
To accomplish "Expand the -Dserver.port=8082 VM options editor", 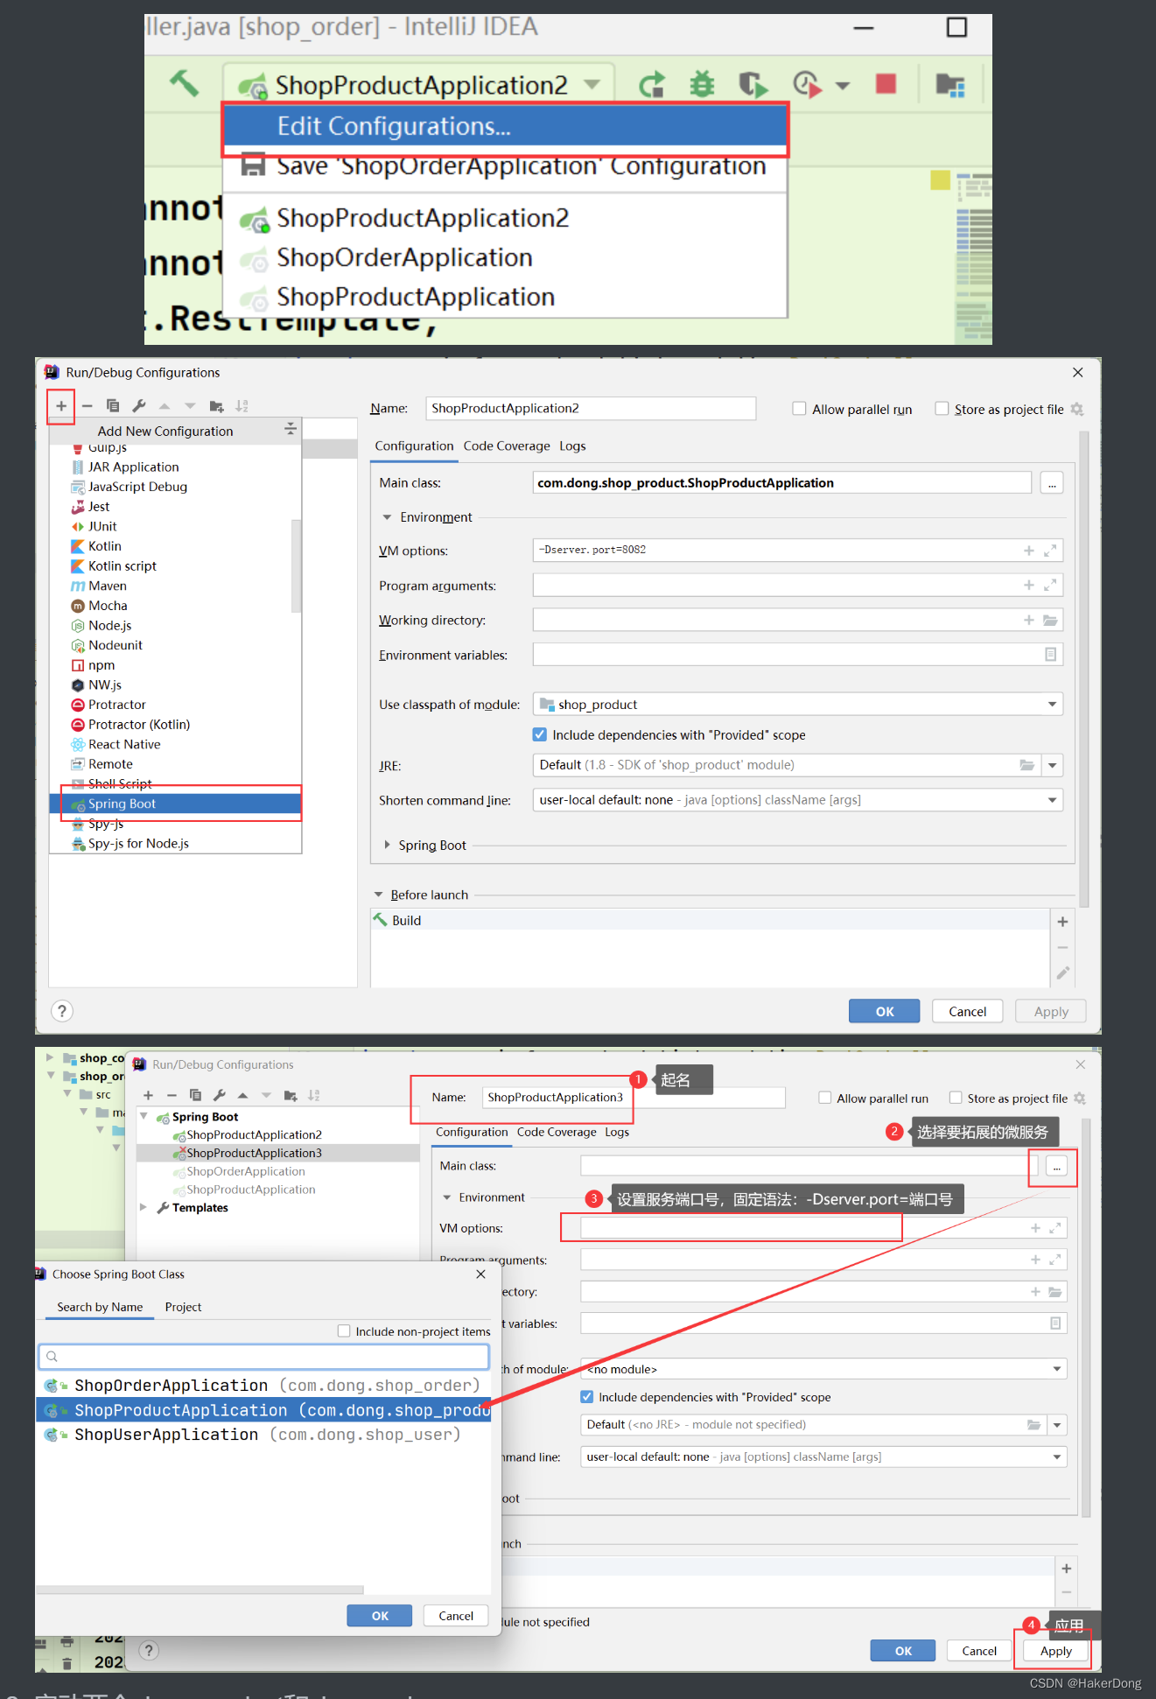I will 1050,551.
